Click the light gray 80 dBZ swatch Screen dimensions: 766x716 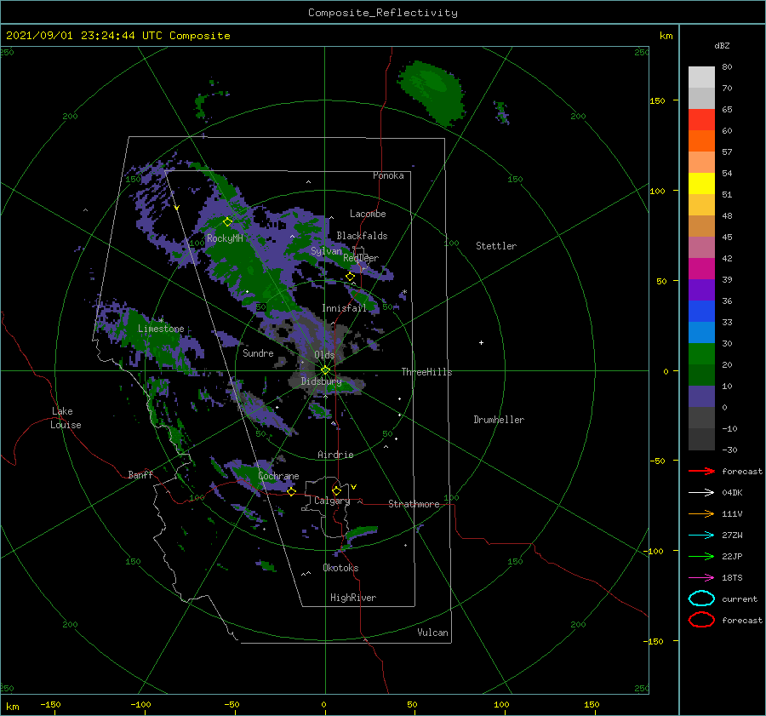(x=701, y=77)
